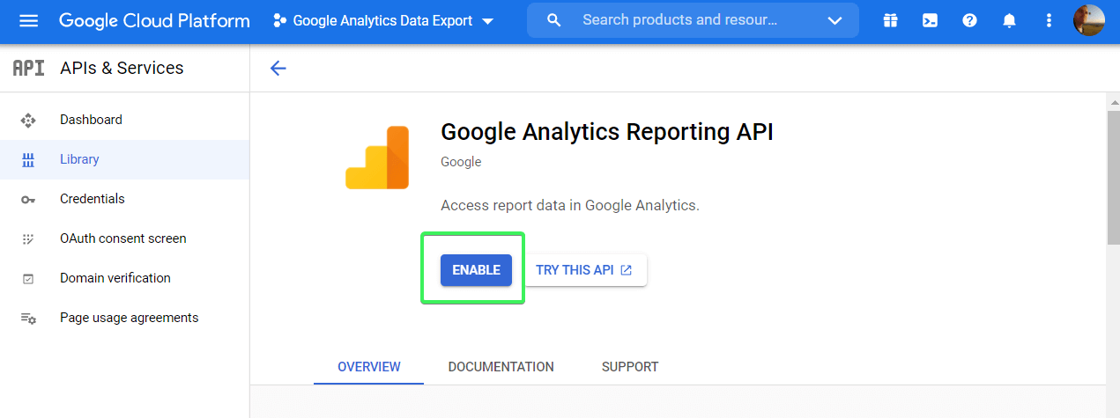1120x418 pixels.
Task: Open the Google Analytics Data Export project selector
Action: [384, 20]
